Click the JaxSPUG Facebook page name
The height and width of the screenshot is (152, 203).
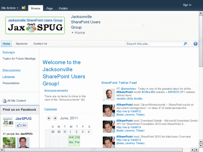coord(23,119)
